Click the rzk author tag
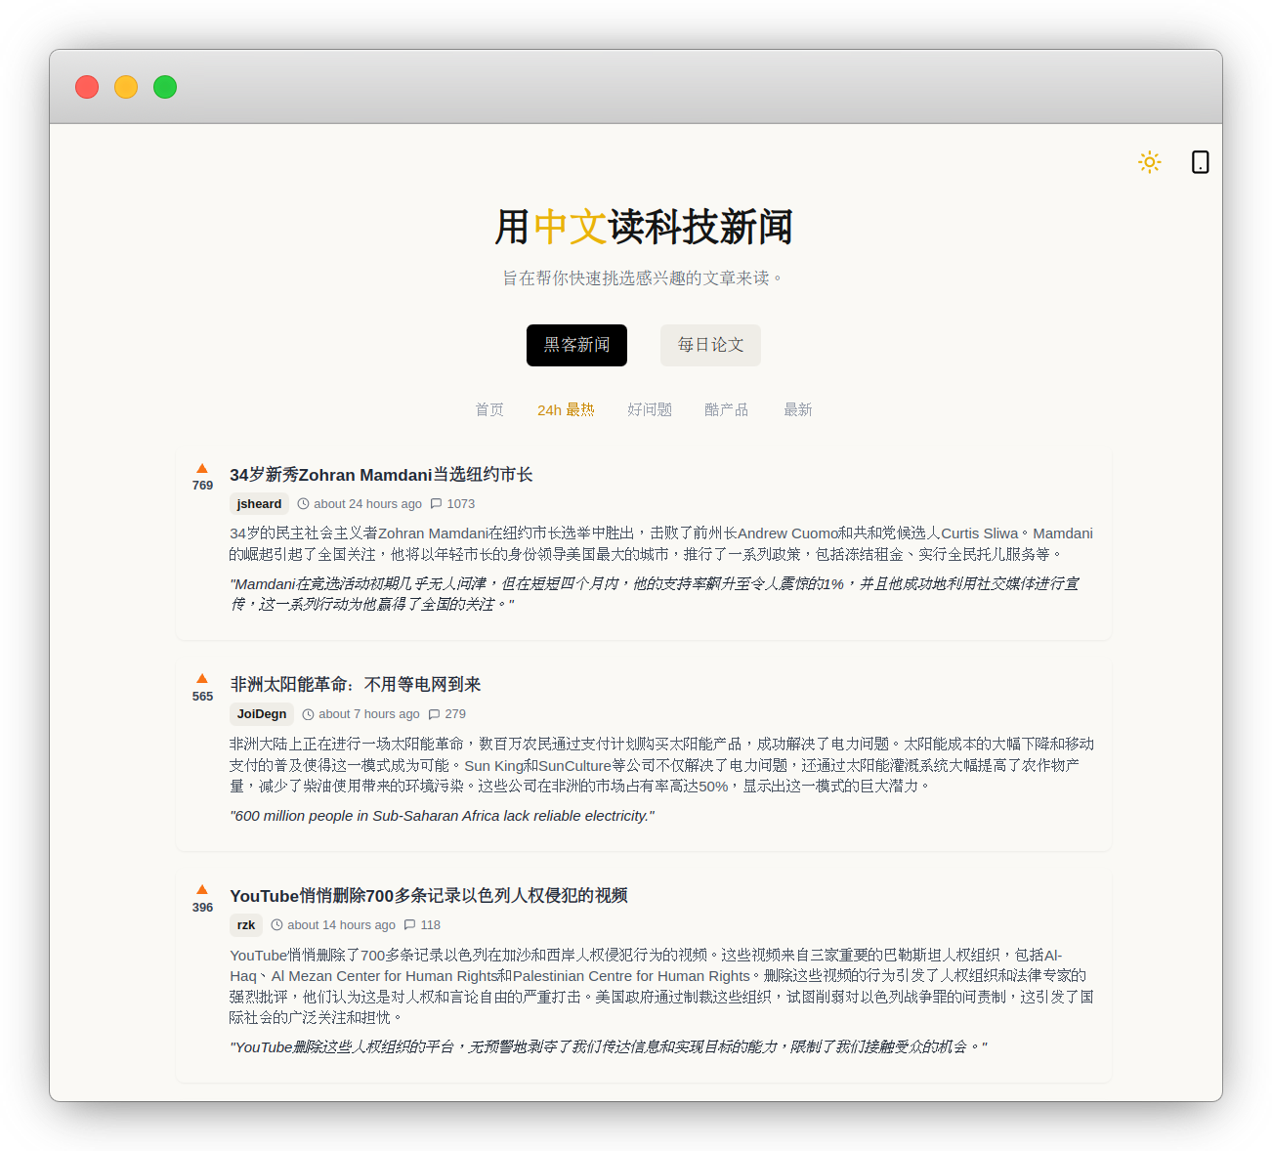The width and height of the screenshot is (1272, 1151). pyautogui.click(x=246, y=925)
